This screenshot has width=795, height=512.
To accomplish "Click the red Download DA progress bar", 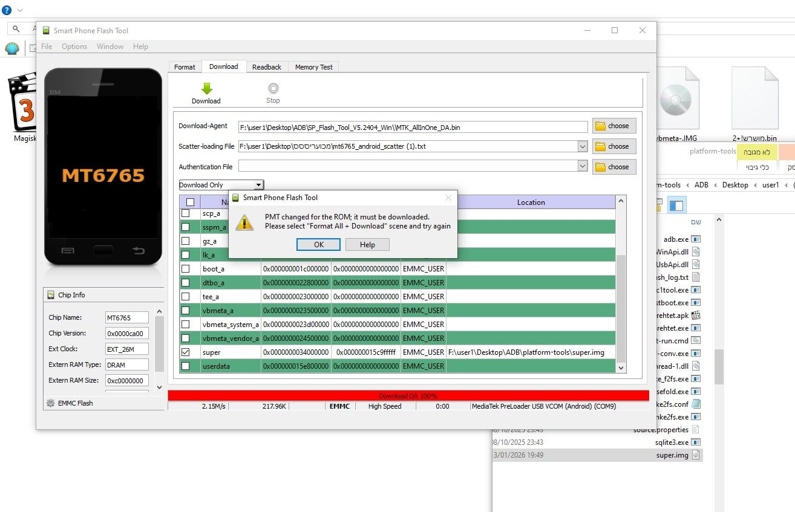I will (x=408, y=395).
